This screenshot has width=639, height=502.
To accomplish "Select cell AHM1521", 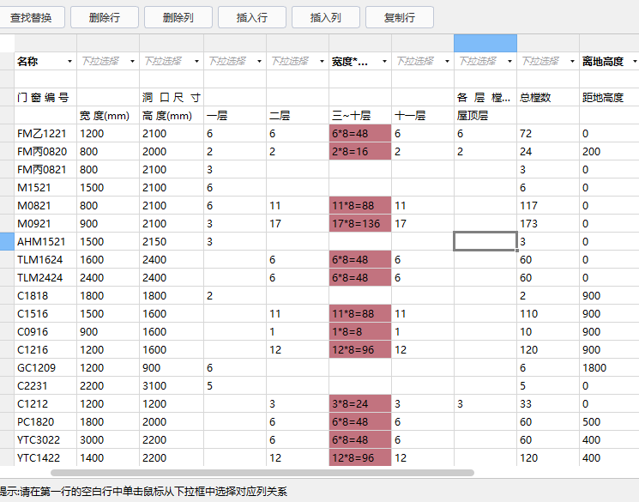I will (x=45, y=241).
